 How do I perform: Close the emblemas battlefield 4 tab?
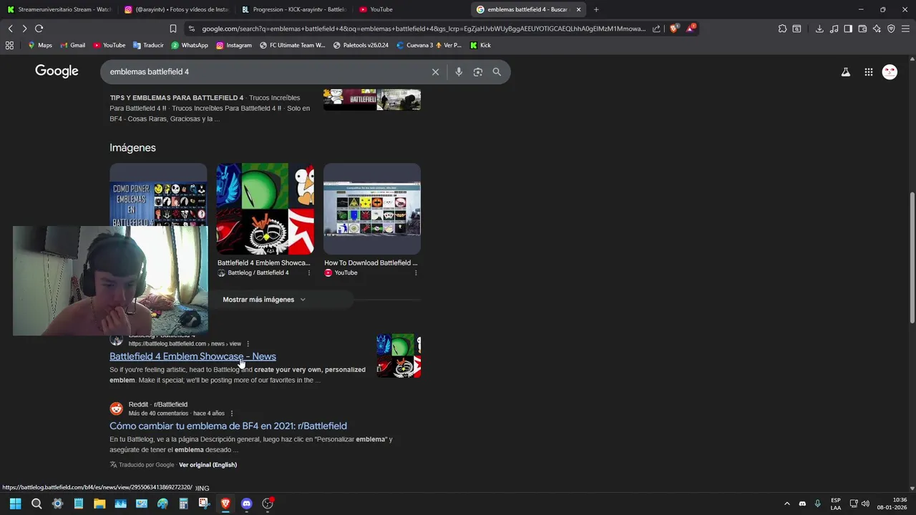(578, 9)
